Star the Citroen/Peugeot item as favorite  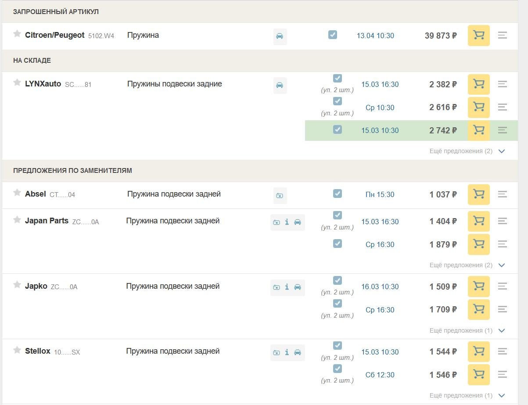point(17,34)
